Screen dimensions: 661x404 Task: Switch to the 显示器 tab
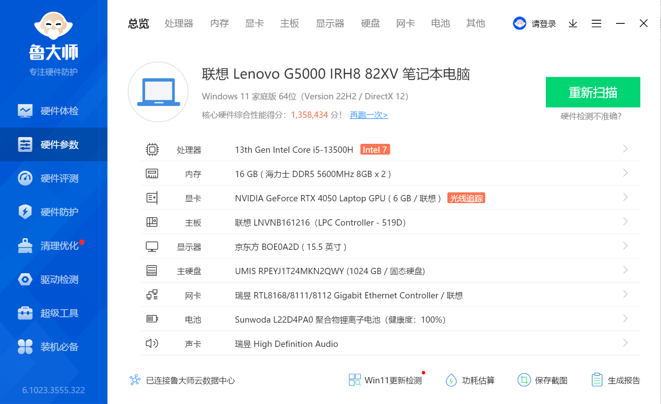point(330,23)
